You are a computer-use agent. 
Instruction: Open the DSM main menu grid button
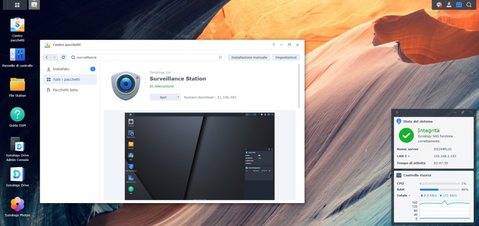click(x=17, y=5)
